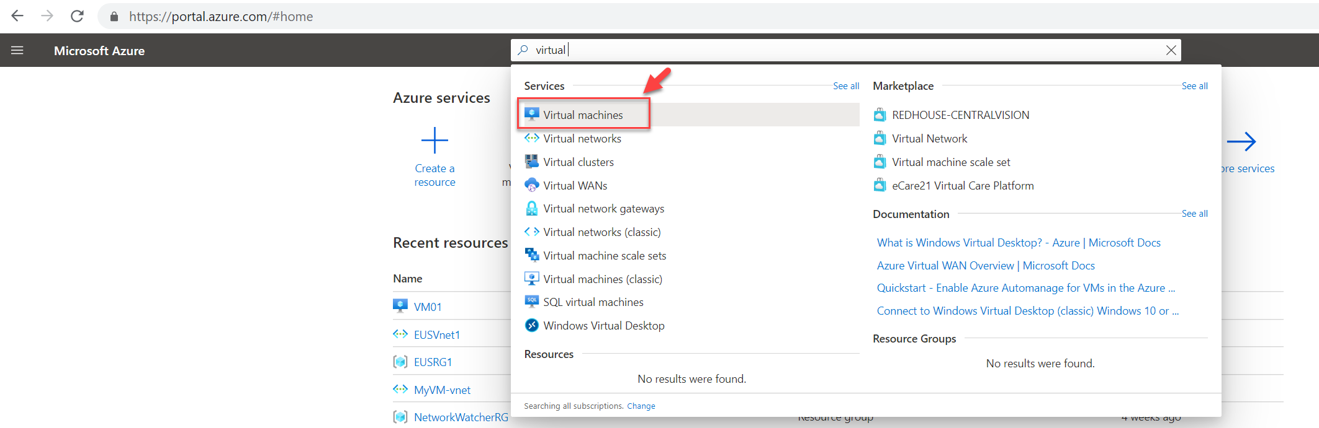Open REDHOUSE-CENTRALVISION marketplace item
1319x428 pixels.
pos(960,115)
